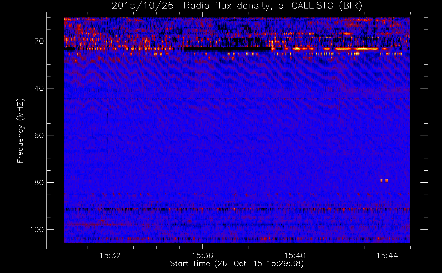Click the 100 MHz frequency tick label
442x273 pixels.
tap(37, 230)
